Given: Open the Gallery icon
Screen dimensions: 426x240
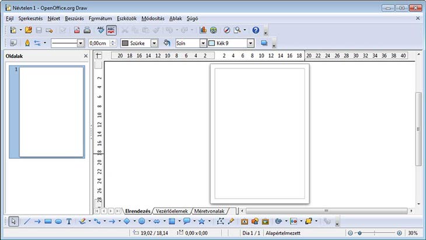Looking at the screenshot, I should point(266,221).
